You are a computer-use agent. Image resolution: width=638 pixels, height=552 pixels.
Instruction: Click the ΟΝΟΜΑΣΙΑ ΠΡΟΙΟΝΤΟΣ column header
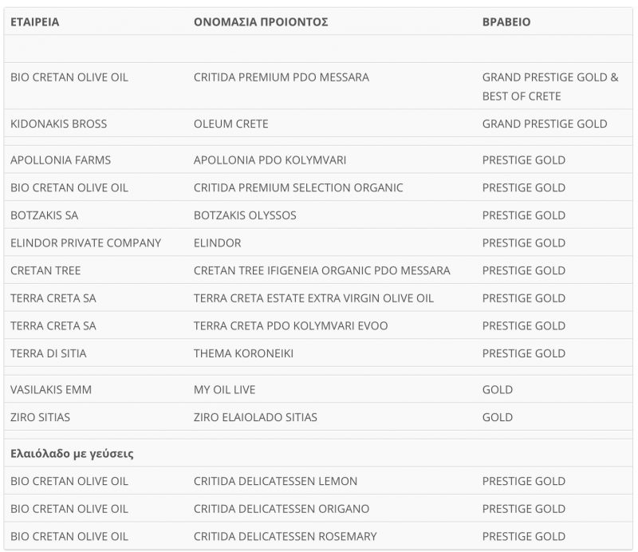[x=261, y=22]
